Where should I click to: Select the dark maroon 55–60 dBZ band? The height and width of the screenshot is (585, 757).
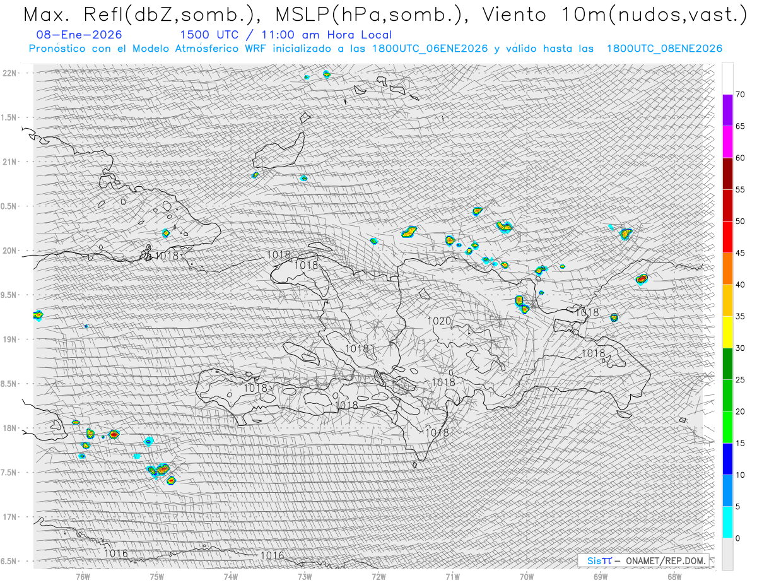click(x=727, y=174)
